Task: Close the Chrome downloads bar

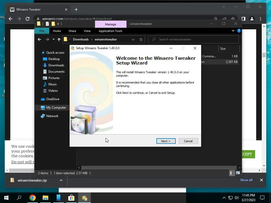Action: (x=261, y=180)
